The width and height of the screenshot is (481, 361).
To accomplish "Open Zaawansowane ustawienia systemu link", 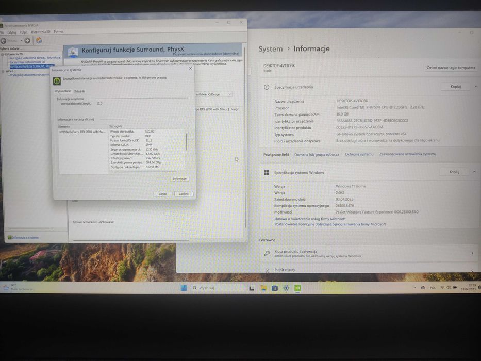I will click(407, 154).
